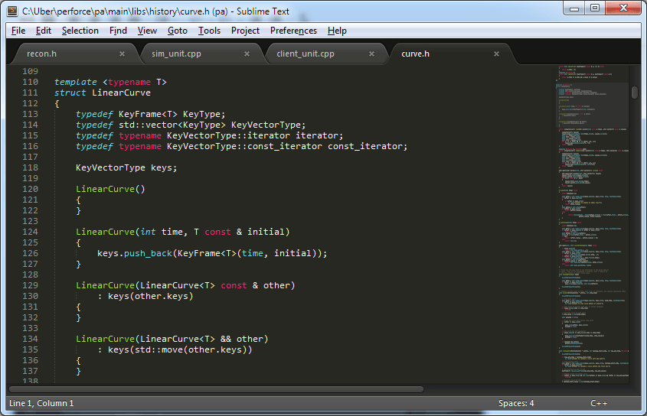Open the Spaces: 4 indentation selector
647x416 pixels.
point(516,403)
